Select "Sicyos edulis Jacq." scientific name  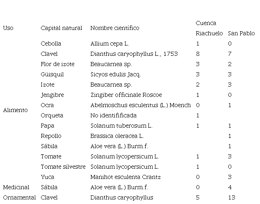(115, 74)
